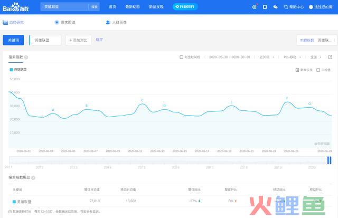The height and width of the screenshot is (218, 338).
Task: Click the 移动日均值 column header
Action: [128, 190]
